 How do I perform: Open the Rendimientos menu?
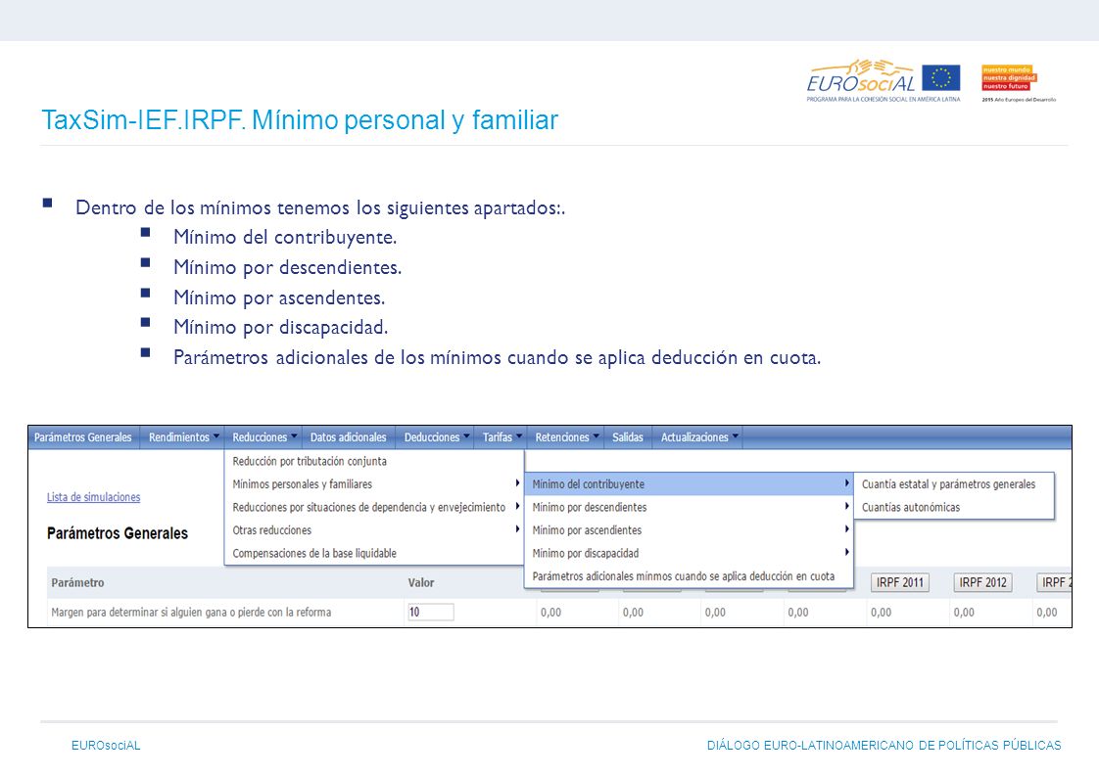(182, 437)
